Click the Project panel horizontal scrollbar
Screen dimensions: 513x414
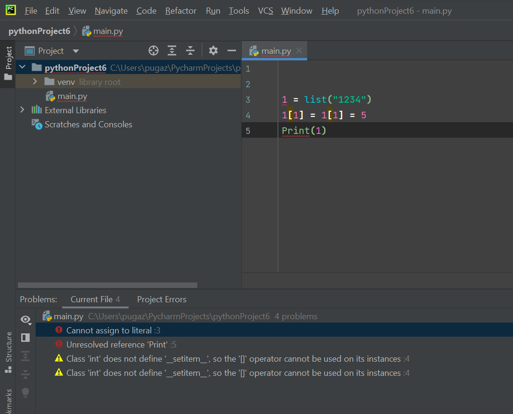pos(107,285)
